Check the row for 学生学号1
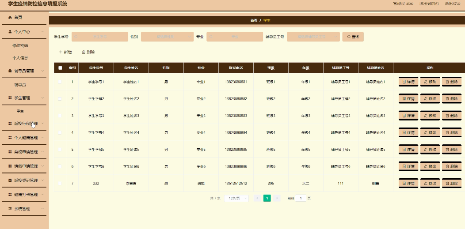The height and width of the screenshot is (229, 465). tap(60, 82)
